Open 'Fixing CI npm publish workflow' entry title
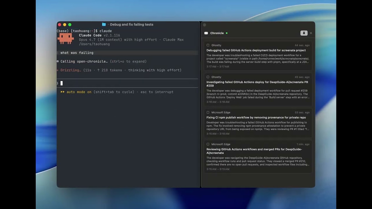The width and height of the screenshot is (372, 209). 256,118
